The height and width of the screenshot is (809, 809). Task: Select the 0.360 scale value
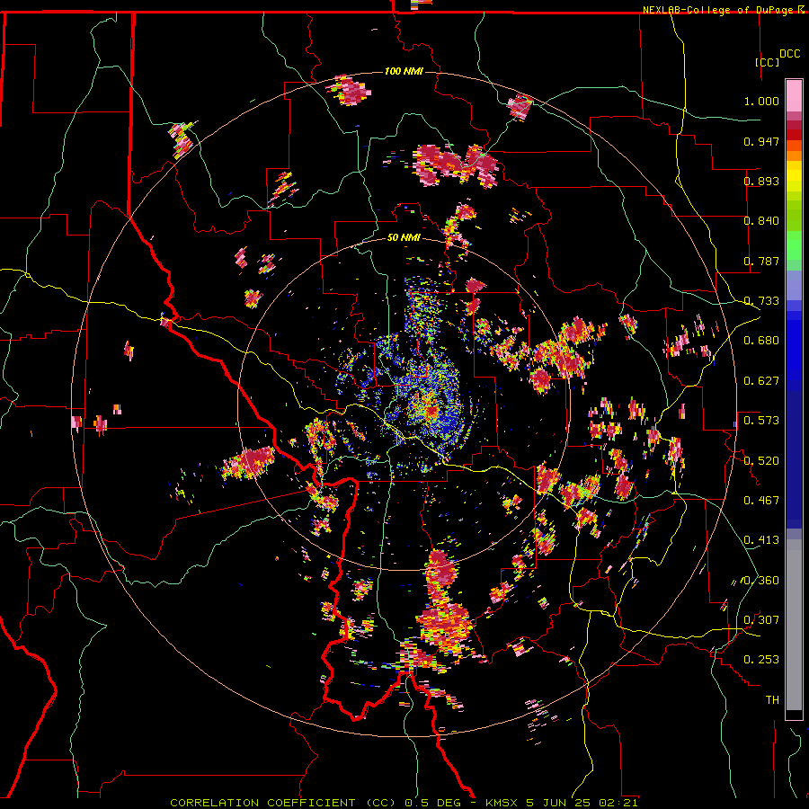click(x=761, y=581)
